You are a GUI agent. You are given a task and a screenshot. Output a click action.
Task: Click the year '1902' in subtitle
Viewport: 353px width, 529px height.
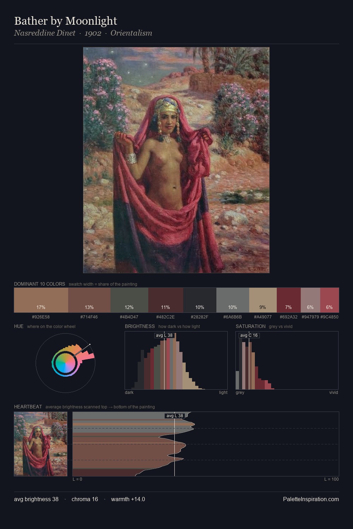pyautogui.click(x=93, y=33)
